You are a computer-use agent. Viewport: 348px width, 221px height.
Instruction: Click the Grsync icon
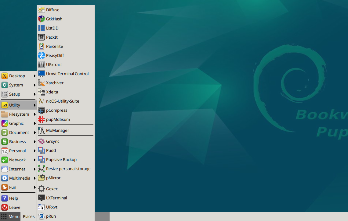[42, 141]
